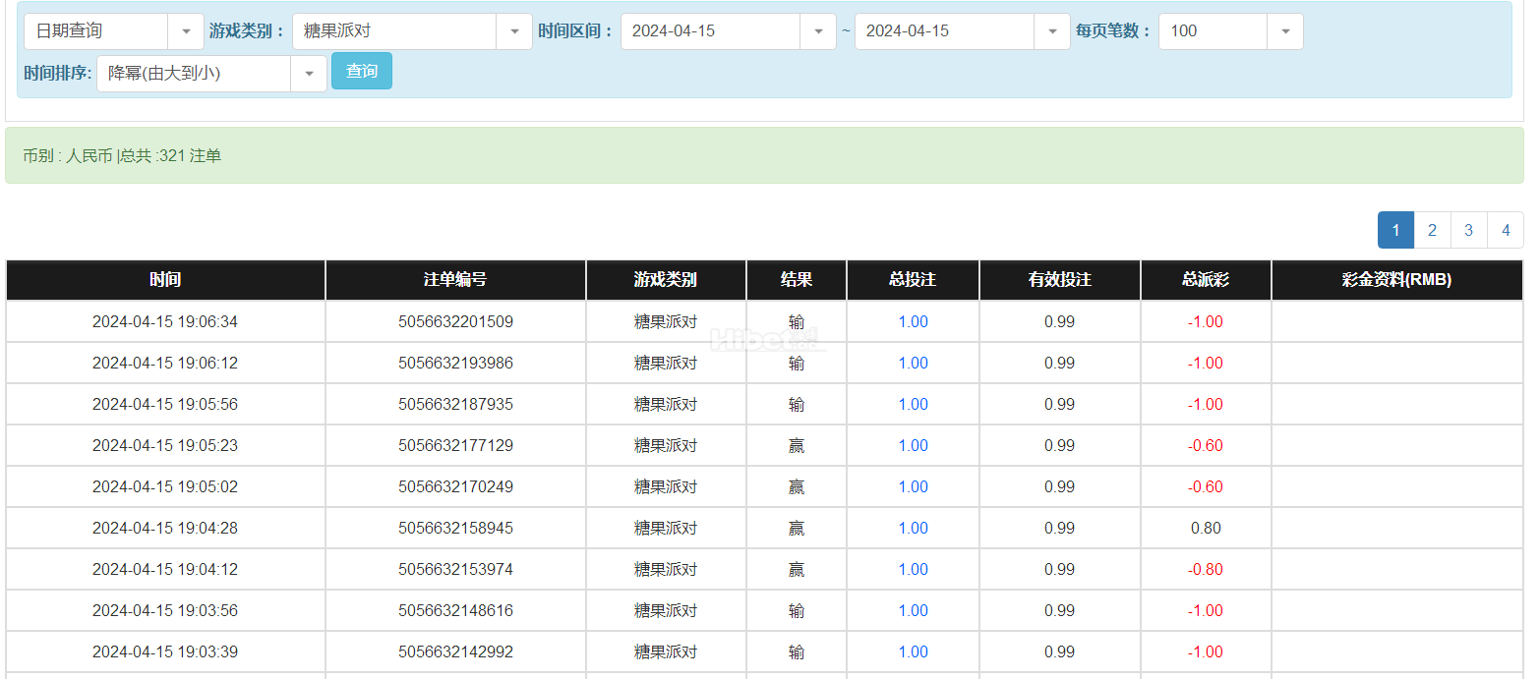Click the 游戏类别 column header
The width and height of the screenshot is (1539, 679).
point(666,280)
